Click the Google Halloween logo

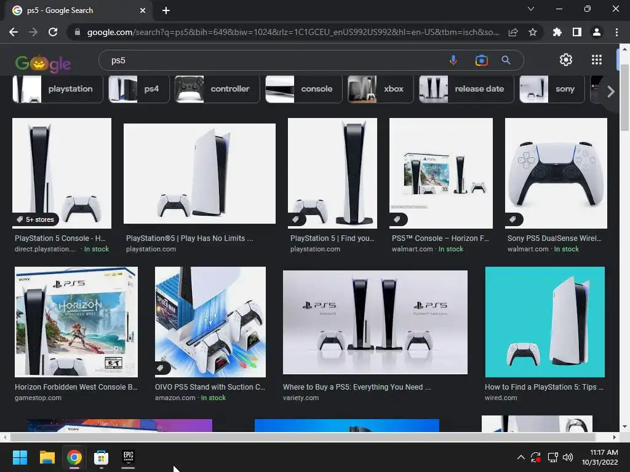pos(43,63)
